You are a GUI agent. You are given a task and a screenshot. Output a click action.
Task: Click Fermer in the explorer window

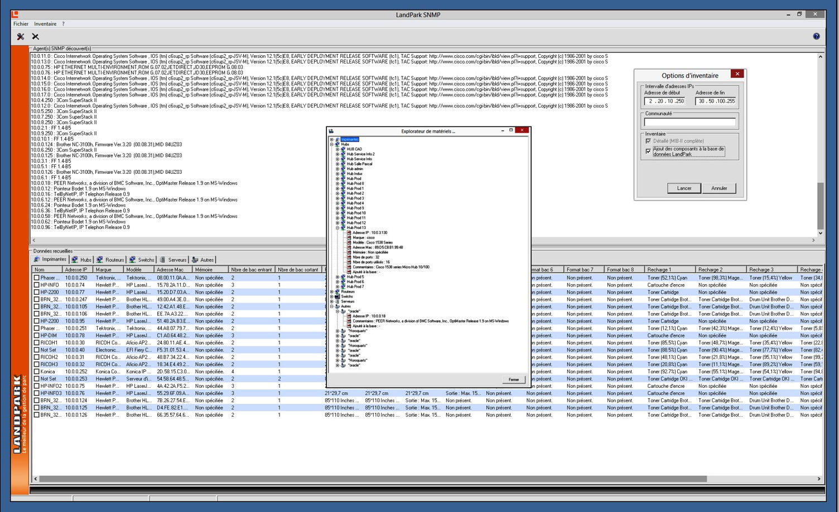pos(514,379)
